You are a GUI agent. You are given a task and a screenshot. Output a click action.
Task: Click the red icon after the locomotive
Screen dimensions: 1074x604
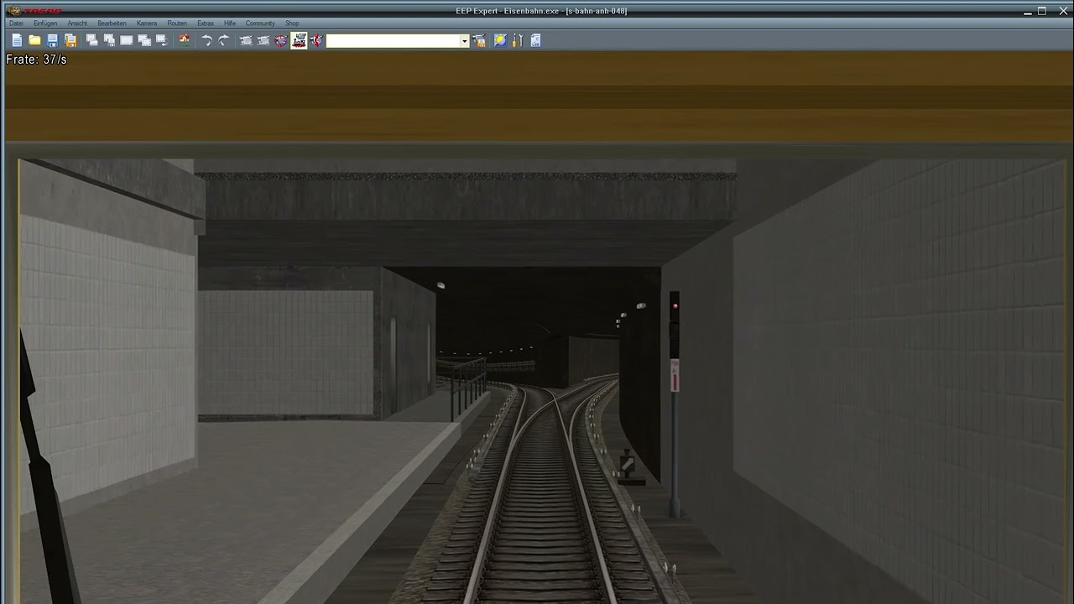[316, 40]
